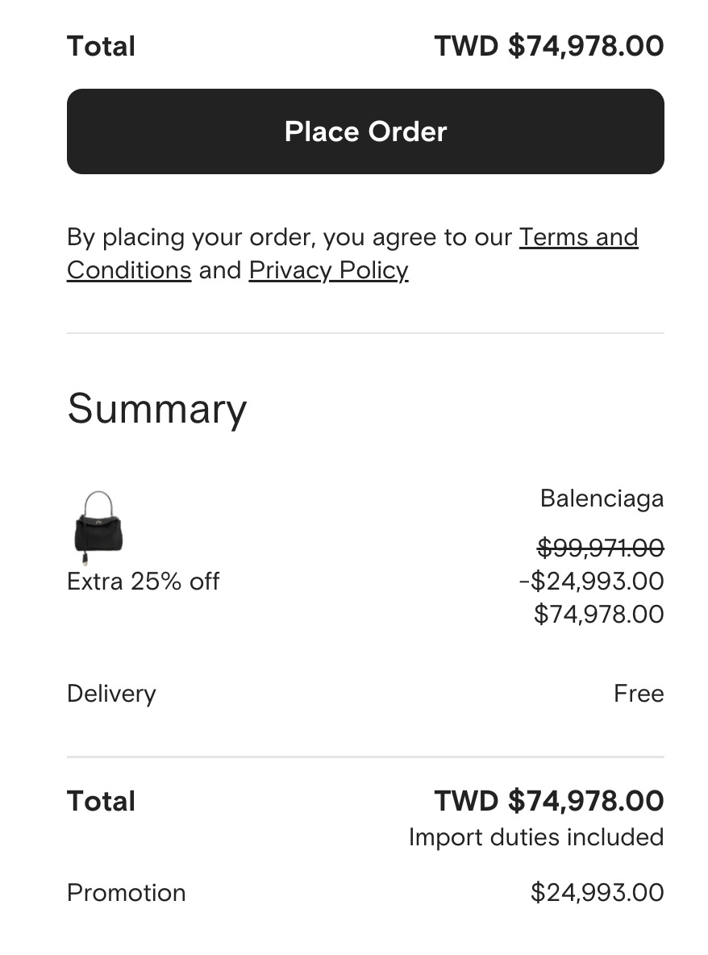Click the black handbag product thumbnail

coord(98,527)
